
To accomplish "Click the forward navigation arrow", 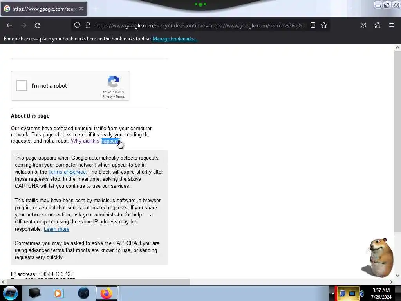I will point(23,25).
